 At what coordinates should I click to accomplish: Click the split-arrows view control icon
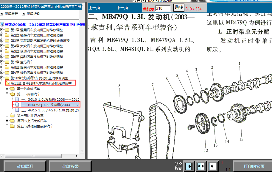tap(201, 166)
